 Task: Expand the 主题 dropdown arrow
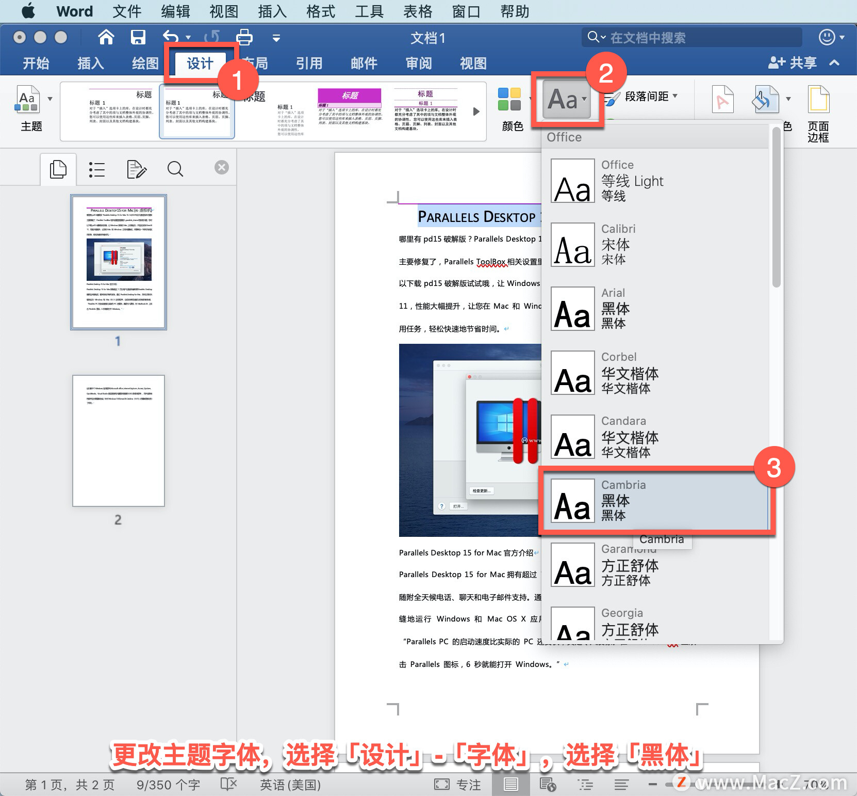50,99
